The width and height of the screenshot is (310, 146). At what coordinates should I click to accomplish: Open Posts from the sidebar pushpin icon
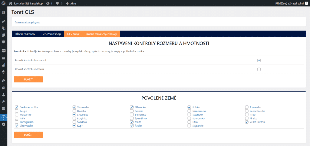coord(3,22)
